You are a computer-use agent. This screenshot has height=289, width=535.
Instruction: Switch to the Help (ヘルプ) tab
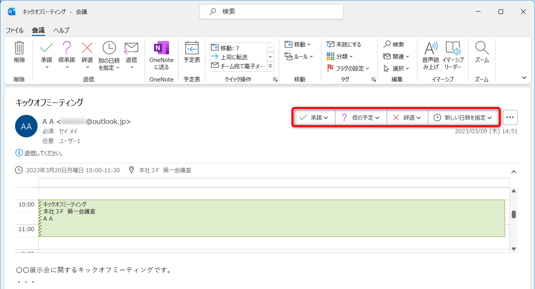coord(61,30)
